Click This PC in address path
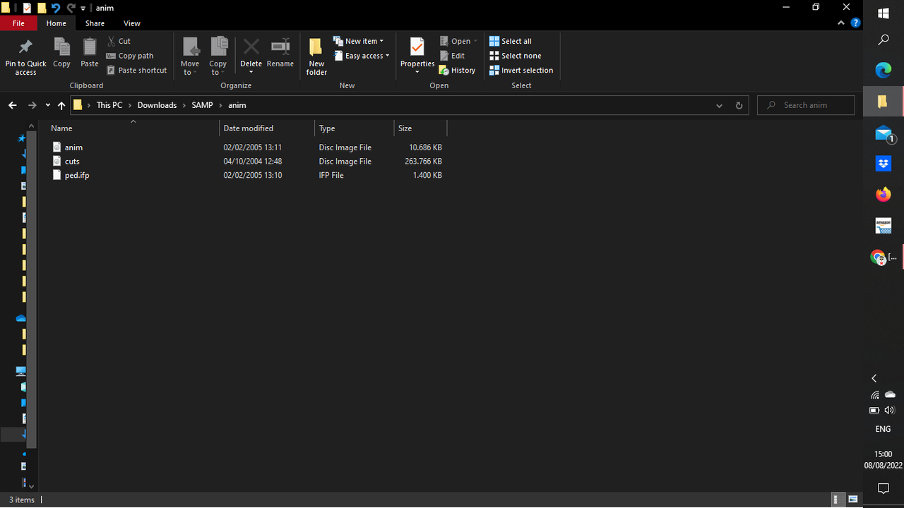904x508 pixels. pos(109,105)
